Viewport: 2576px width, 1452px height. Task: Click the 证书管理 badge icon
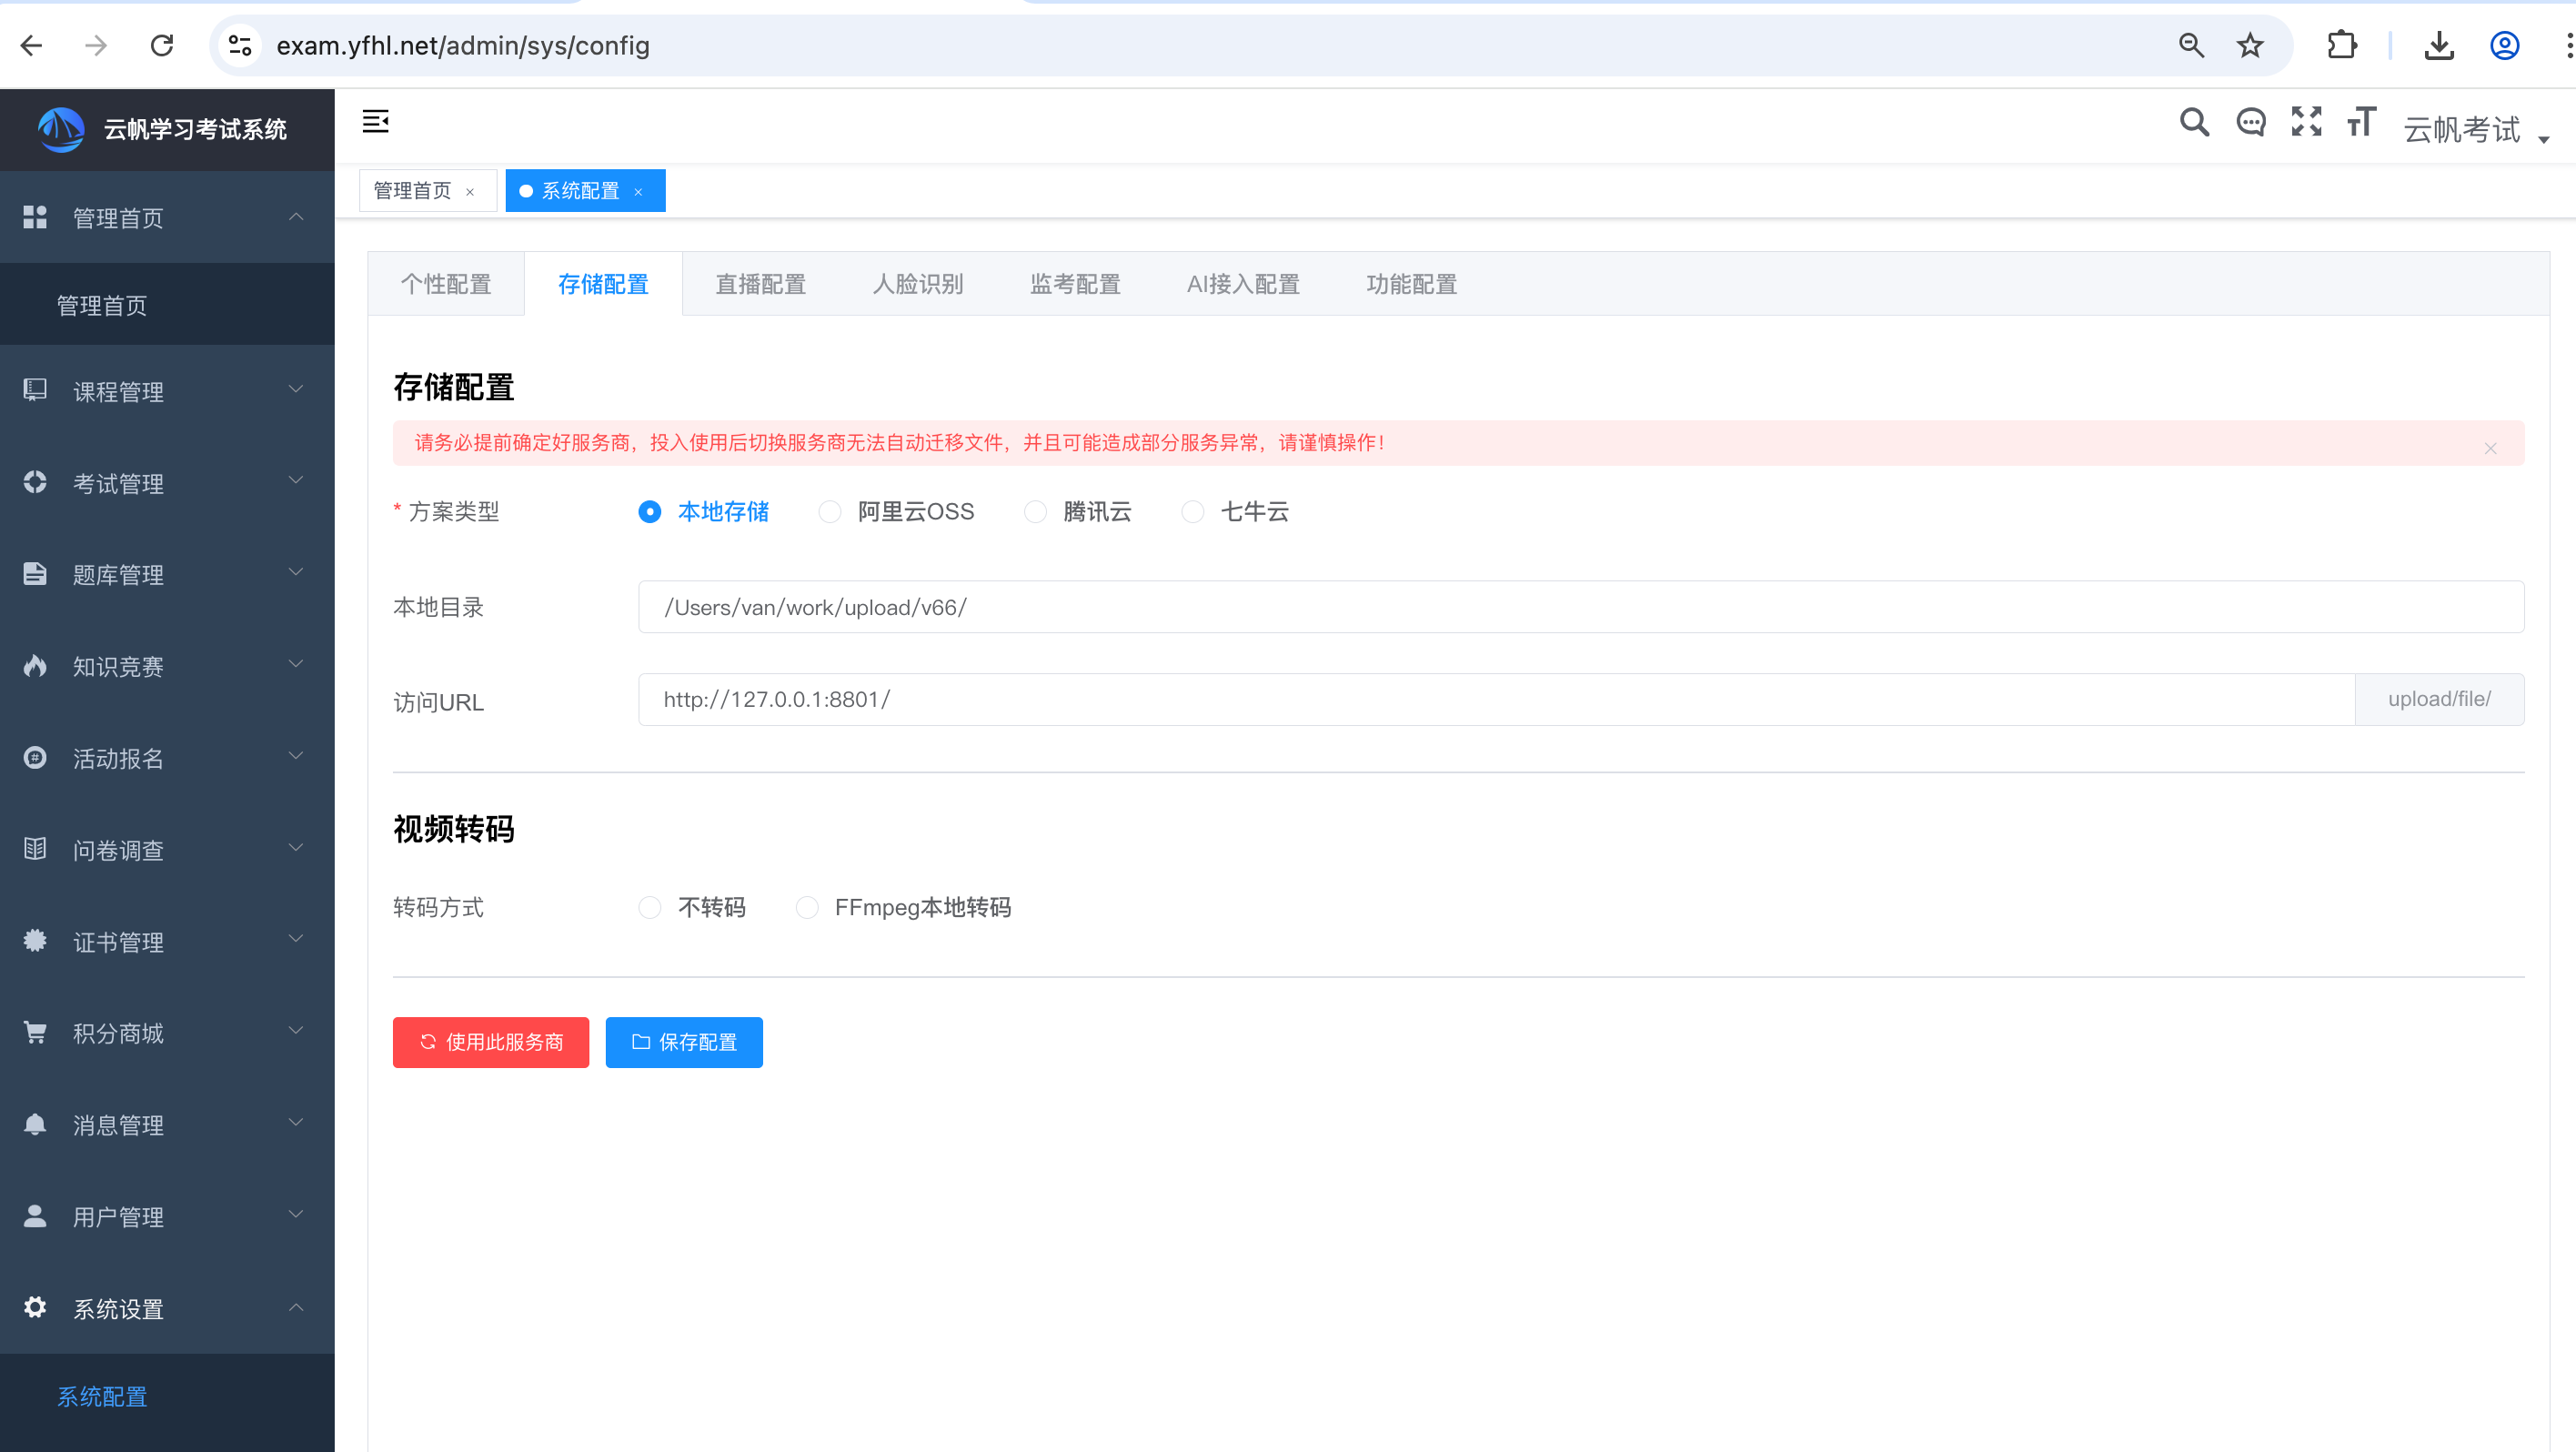pos(35,941)
